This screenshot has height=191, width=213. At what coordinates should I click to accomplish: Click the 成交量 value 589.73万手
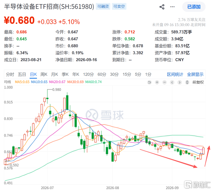(181, 32)
